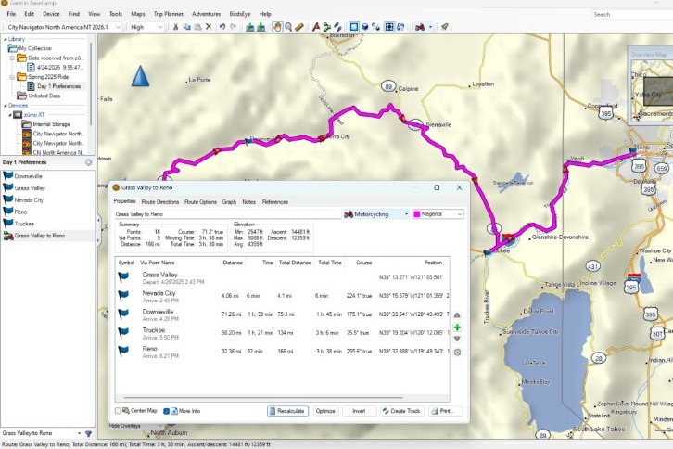The height and width of the screenshot is (449, 673).
Task: Collapse the Devices section
Action: (6, 105)
